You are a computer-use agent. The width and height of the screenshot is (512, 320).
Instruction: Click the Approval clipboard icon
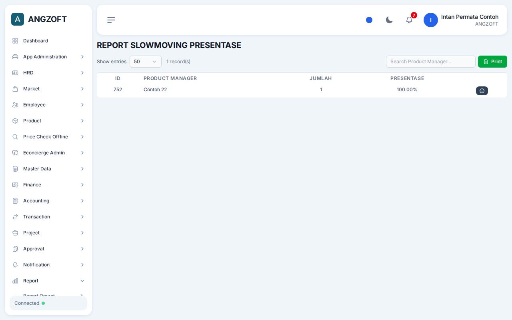(15, 249)
